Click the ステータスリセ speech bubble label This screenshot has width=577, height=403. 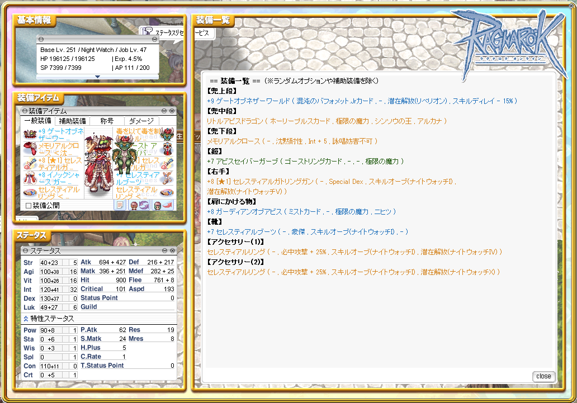pos(169,33)
